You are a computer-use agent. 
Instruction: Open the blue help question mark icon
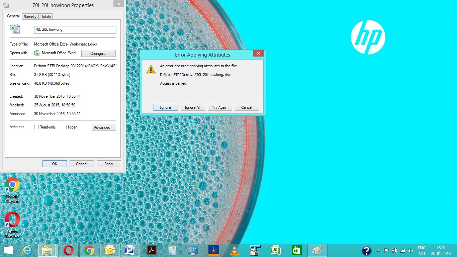(x=367, y=251)
